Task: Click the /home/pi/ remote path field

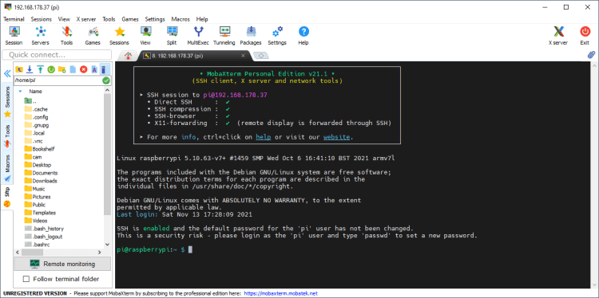Action: [58, 80]
